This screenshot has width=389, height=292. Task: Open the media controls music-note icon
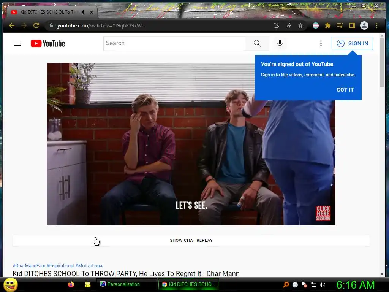340,25
